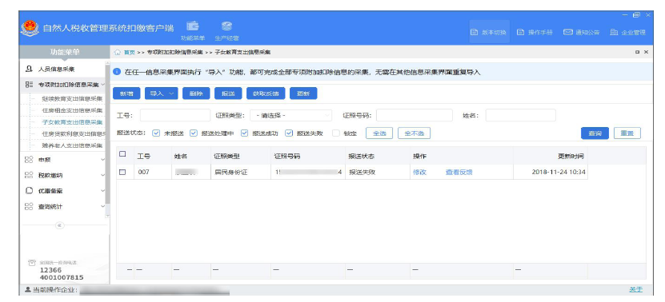Collapse sidebar with double-chevron icon
Image resolution: width=665 pixels, height=302 pixels.
point(60,225)
